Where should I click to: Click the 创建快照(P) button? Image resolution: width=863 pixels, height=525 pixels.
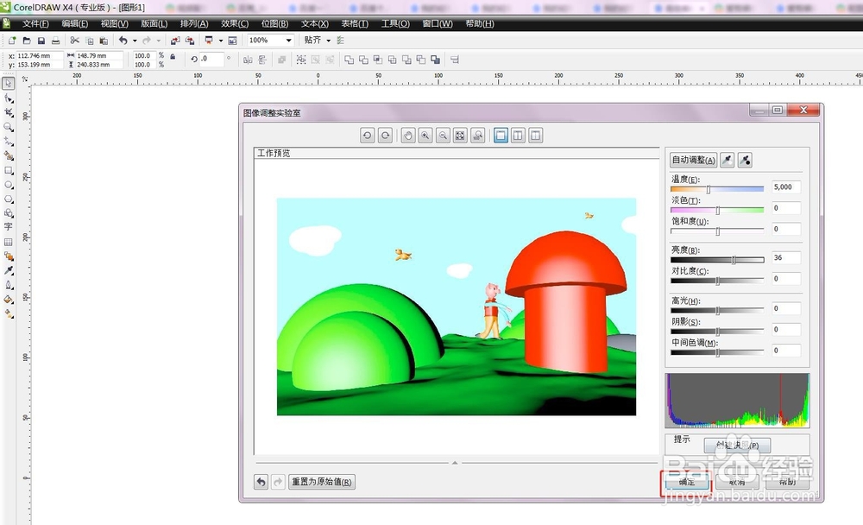[738, 445]
